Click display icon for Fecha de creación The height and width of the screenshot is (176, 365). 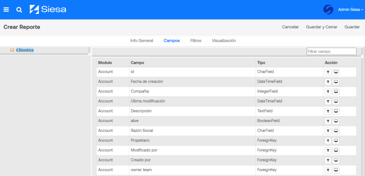click(336, 82)
